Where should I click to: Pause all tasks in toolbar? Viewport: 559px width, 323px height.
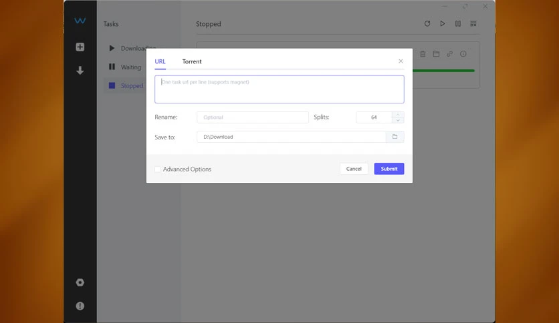coord(458,24)
